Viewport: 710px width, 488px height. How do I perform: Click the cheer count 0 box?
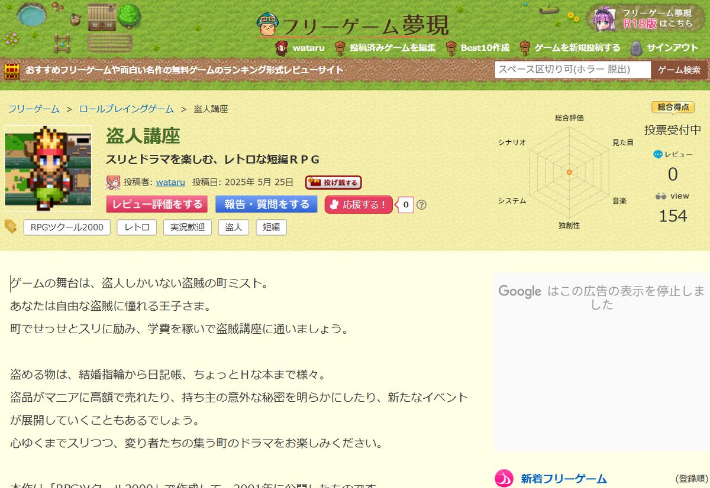click(x=405, y=205)
